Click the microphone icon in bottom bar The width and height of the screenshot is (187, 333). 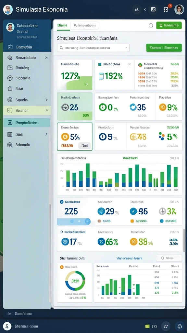7,326
